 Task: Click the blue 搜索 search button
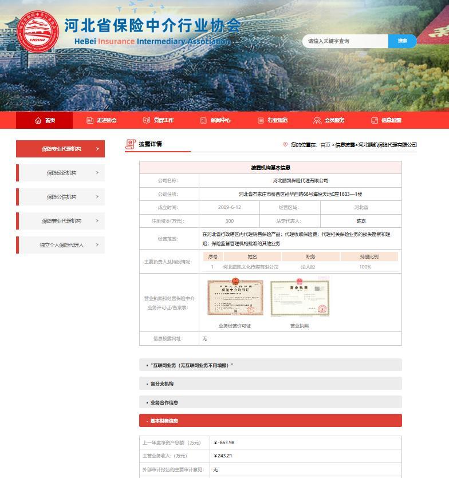point(403,41)
